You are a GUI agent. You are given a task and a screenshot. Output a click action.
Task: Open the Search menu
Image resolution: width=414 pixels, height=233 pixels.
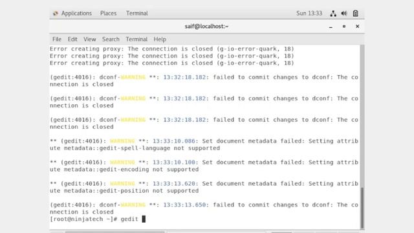pyautogui.click(x=111, y=39)
